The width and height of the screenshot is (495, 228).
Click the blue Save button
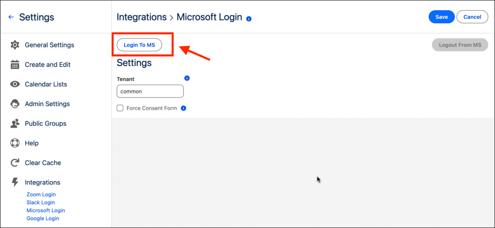click(x=441, y=17)
